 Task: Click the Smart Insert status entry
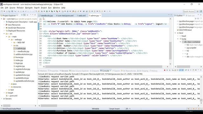tap(115, 109)
